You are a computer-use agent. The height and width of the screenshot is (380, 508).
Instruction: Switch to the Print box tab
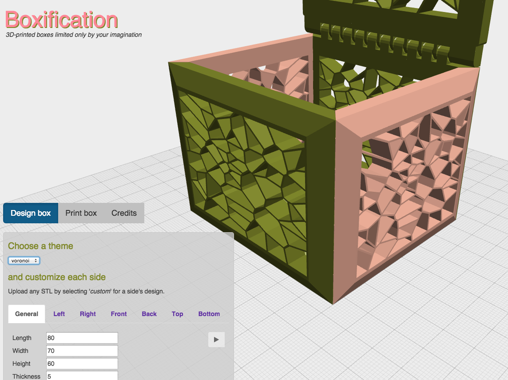coord(81,213)
